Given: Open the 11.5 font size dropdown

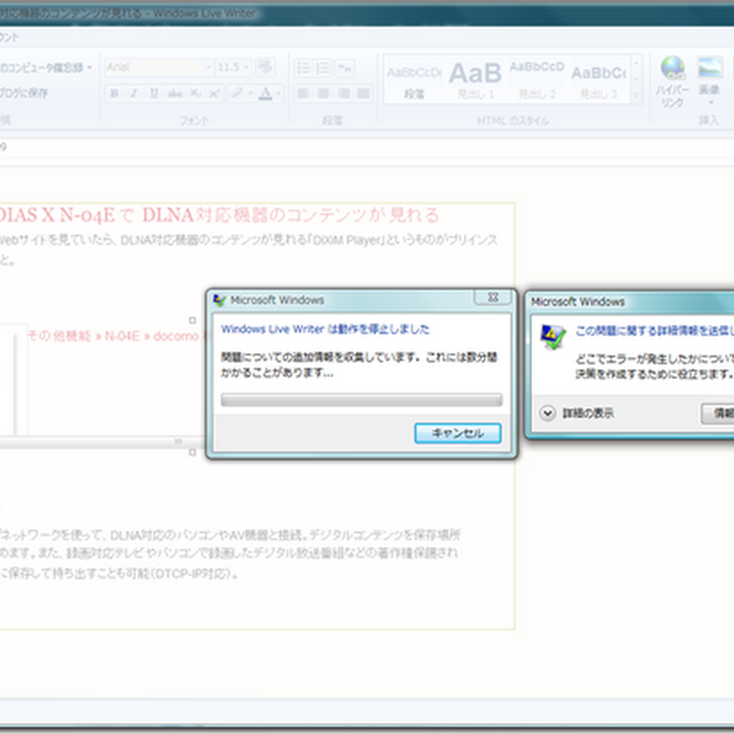Looking at the screenshot, I should coord(246,67).
